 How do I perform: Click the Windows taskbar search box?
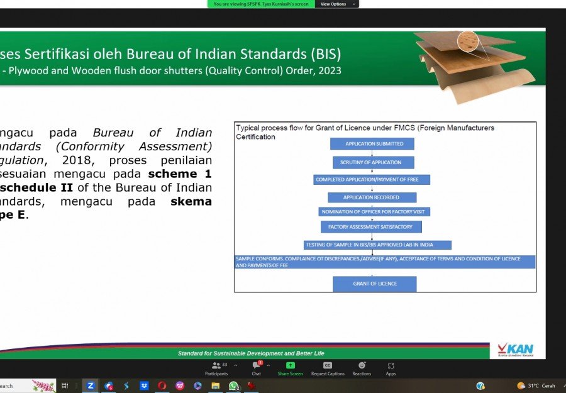[28, 386]
